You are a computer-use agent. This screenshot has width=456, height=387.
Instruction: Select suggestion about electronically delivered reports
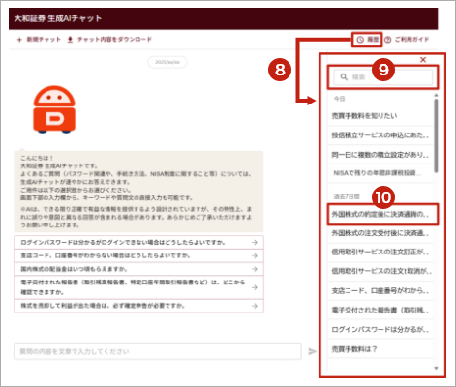click(138, 287)
